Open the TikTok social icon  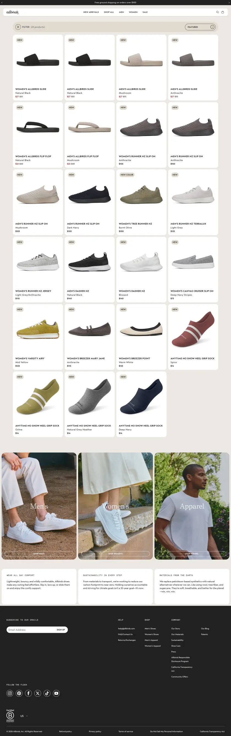(47, 693)
